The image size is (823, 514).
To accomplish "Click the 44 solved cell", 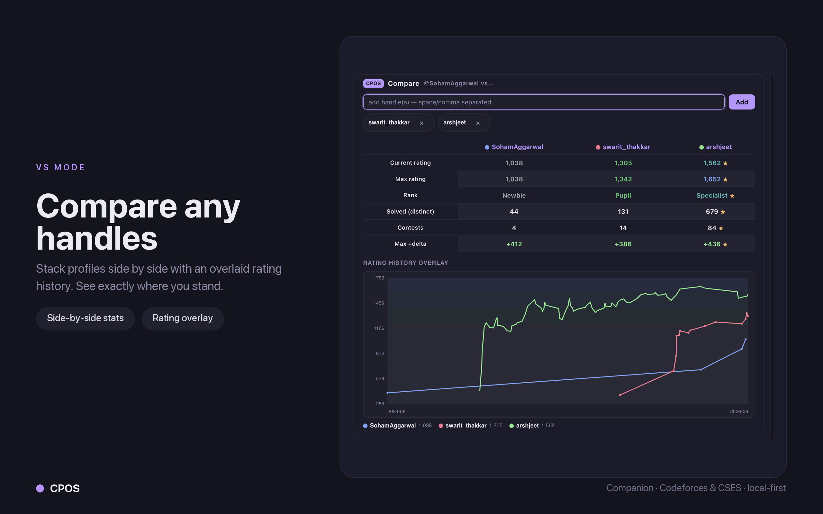I will (514, 211).
